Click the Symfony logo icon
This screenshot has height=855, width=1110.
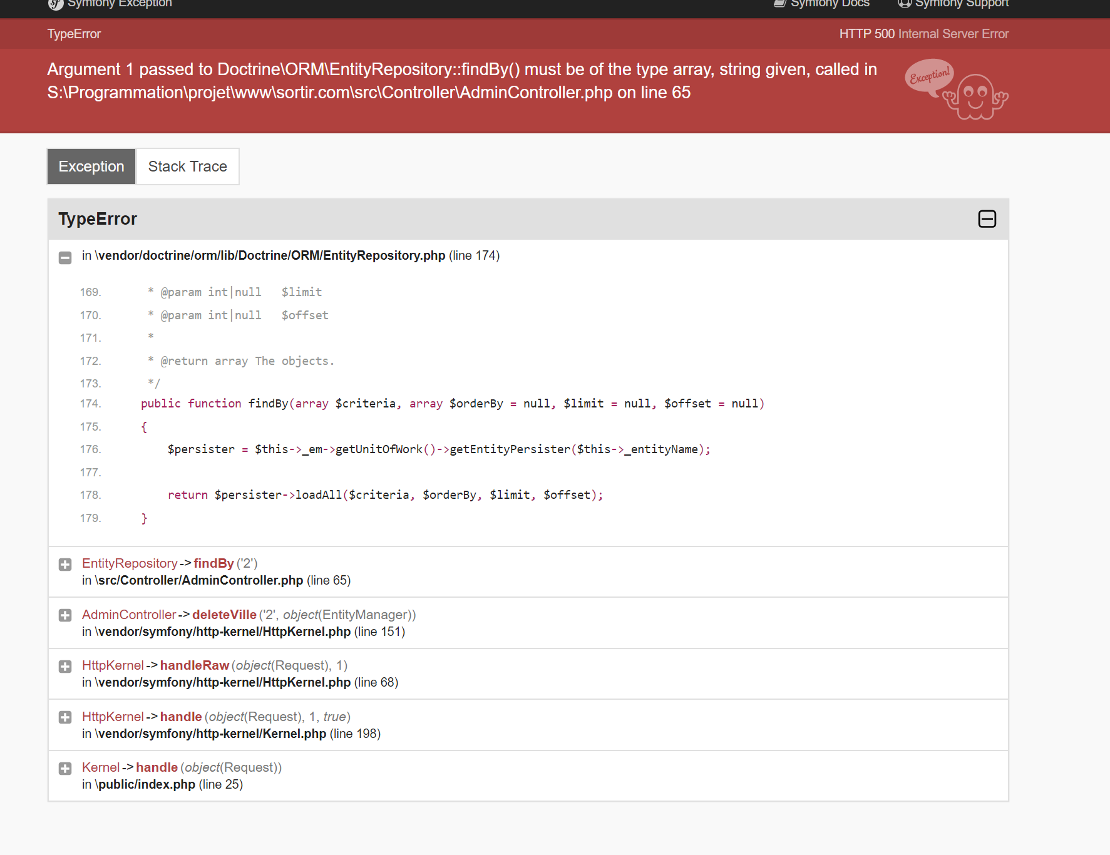pos(55,4)
